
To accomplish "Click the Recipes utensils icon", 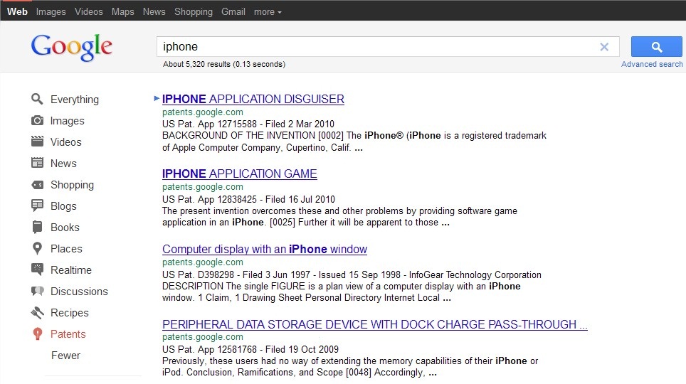I will pyautogui.click(x=37, y=312).
